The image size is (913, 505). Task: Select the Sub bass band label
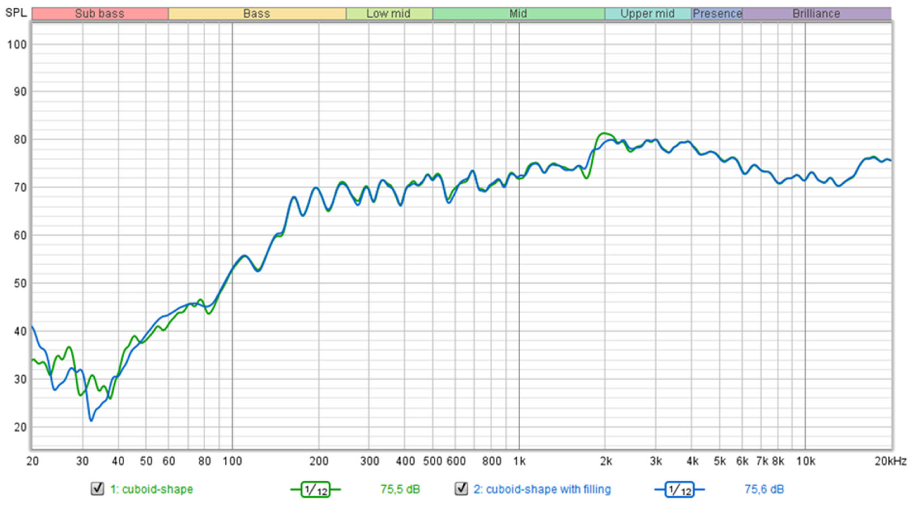100,14
